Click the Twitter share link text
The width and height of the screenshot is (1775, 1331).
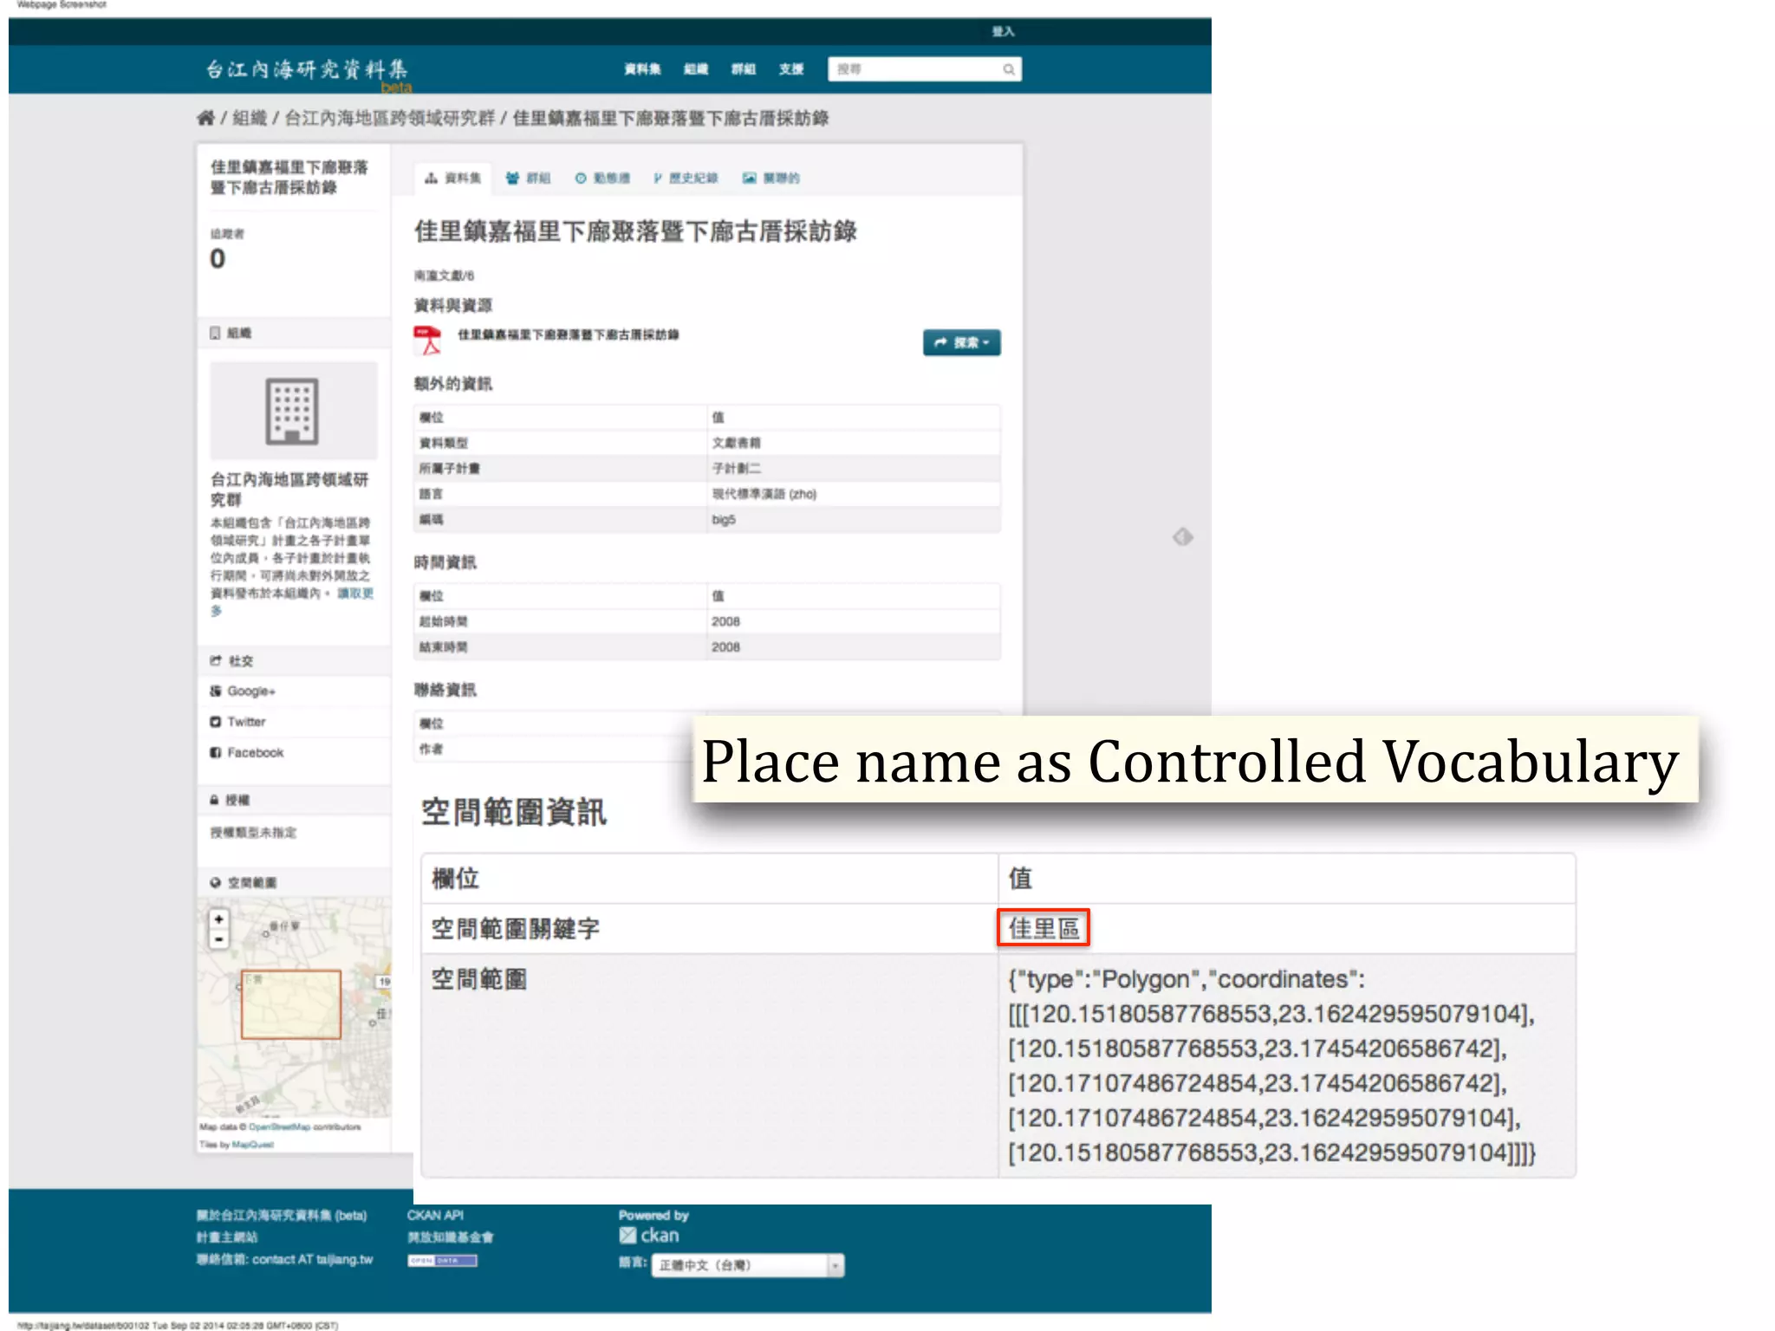[246, 722]
